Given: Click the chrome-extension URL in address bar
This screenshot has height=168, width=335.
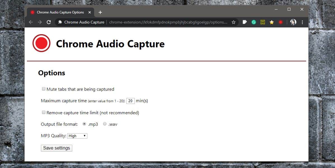Looking at the screenshot, I should pyautogui.click(x=168, y=22).
